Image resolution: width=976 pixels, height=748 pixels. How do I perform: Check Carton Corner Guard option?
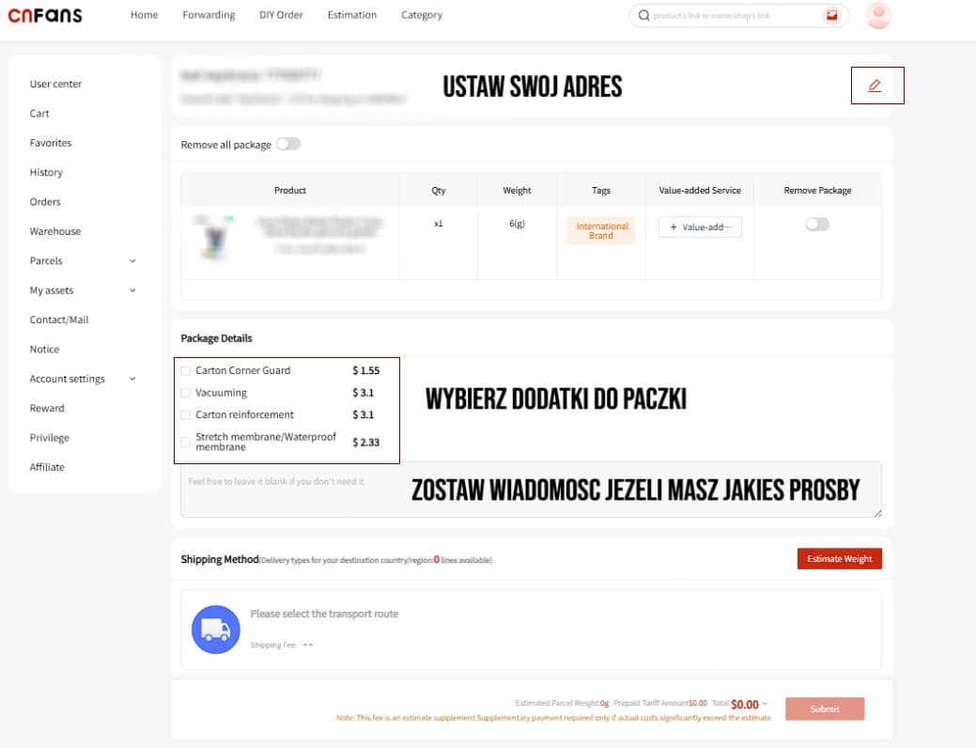[x=185, y=370]
